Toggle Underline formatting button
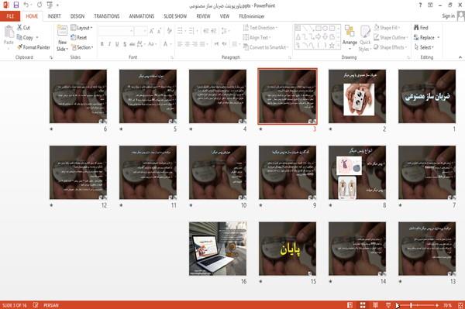465x309 pixels. click(117, 44)
